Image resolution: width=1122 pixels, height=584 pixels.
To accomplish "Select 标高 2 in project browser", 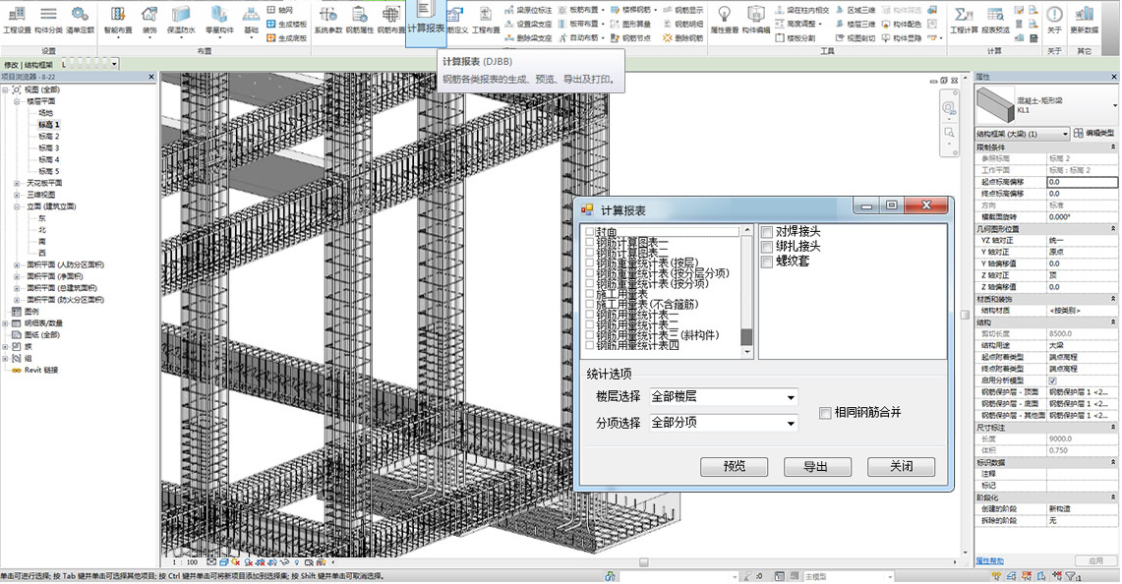I will [x=49, y=137].
